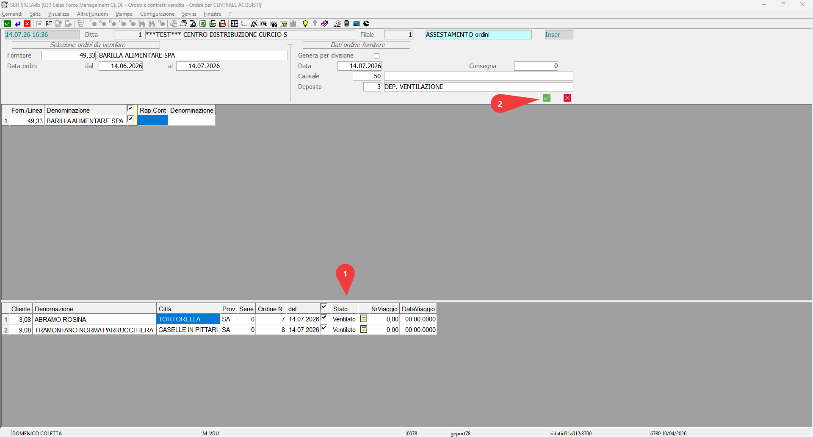This screenshot has height=437, width=813.
Task: Uncheck the BARILLA ALIMENTARE SPA row checkbox
Action: [x=131, y=119]
